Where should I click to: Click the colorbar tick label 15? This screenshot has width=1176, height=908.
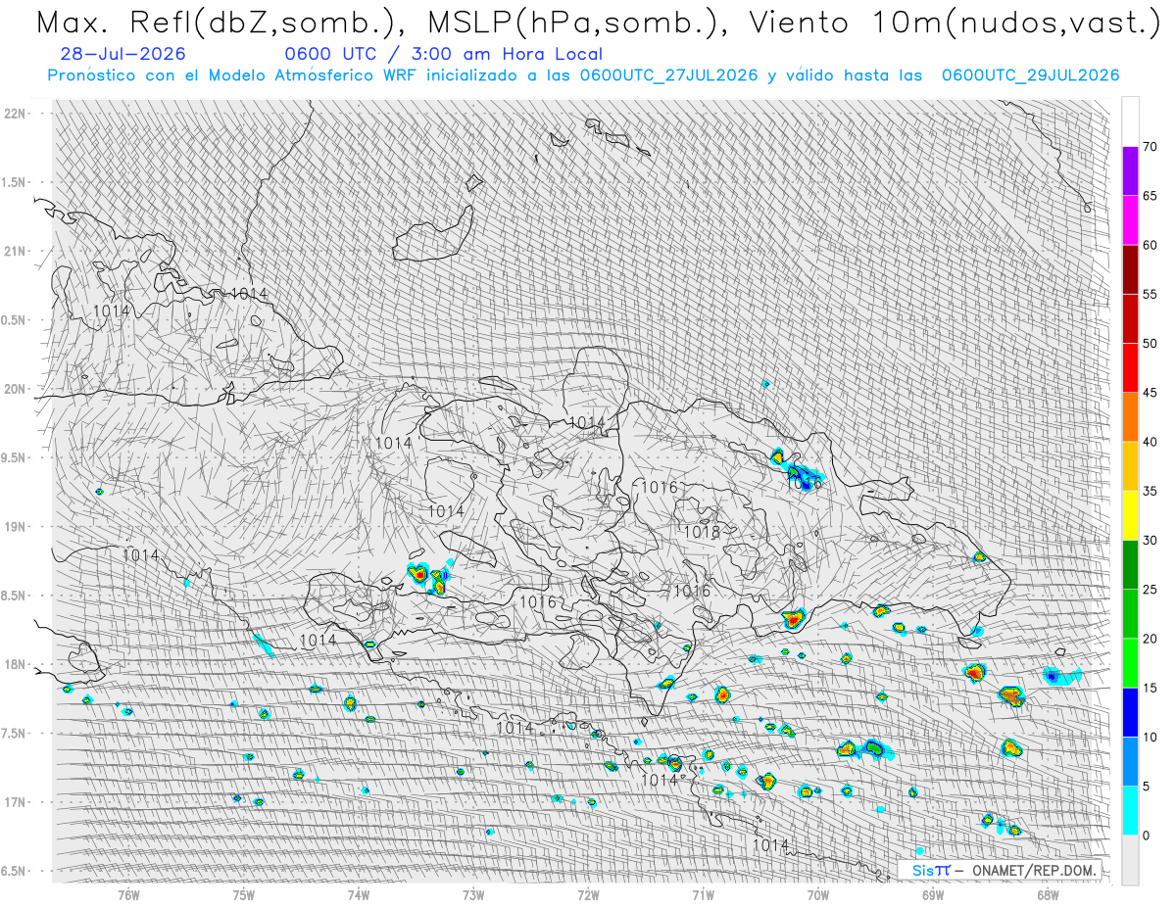tap(1150, 689)
